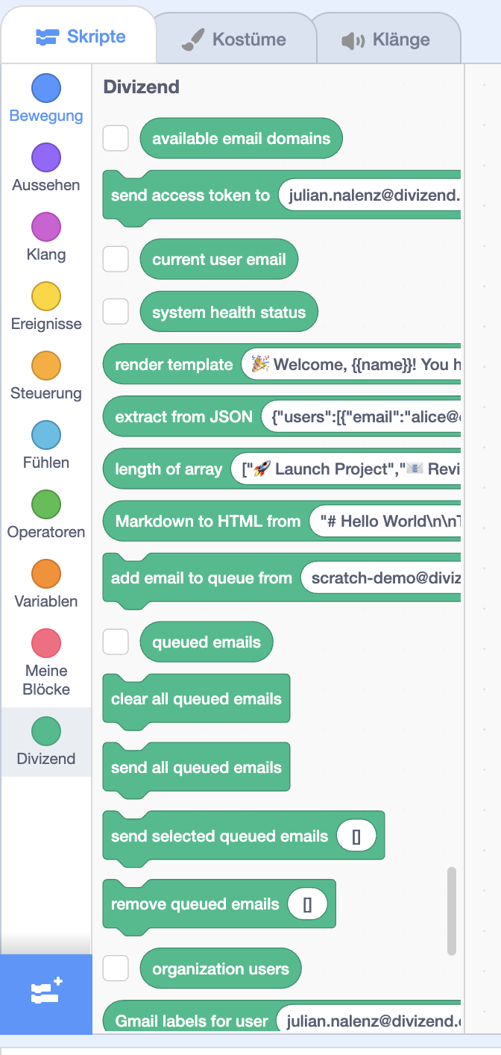The width and height of the screenshot is (501, 1055).
Task: Switch to the Kostüme tab
Action: 234,40
